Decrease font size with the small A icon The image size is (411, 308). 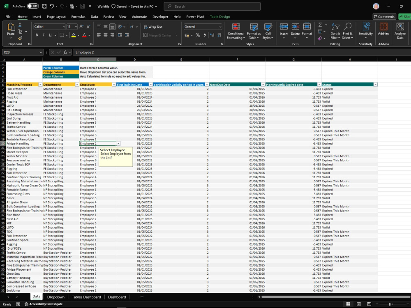point(88,27)
